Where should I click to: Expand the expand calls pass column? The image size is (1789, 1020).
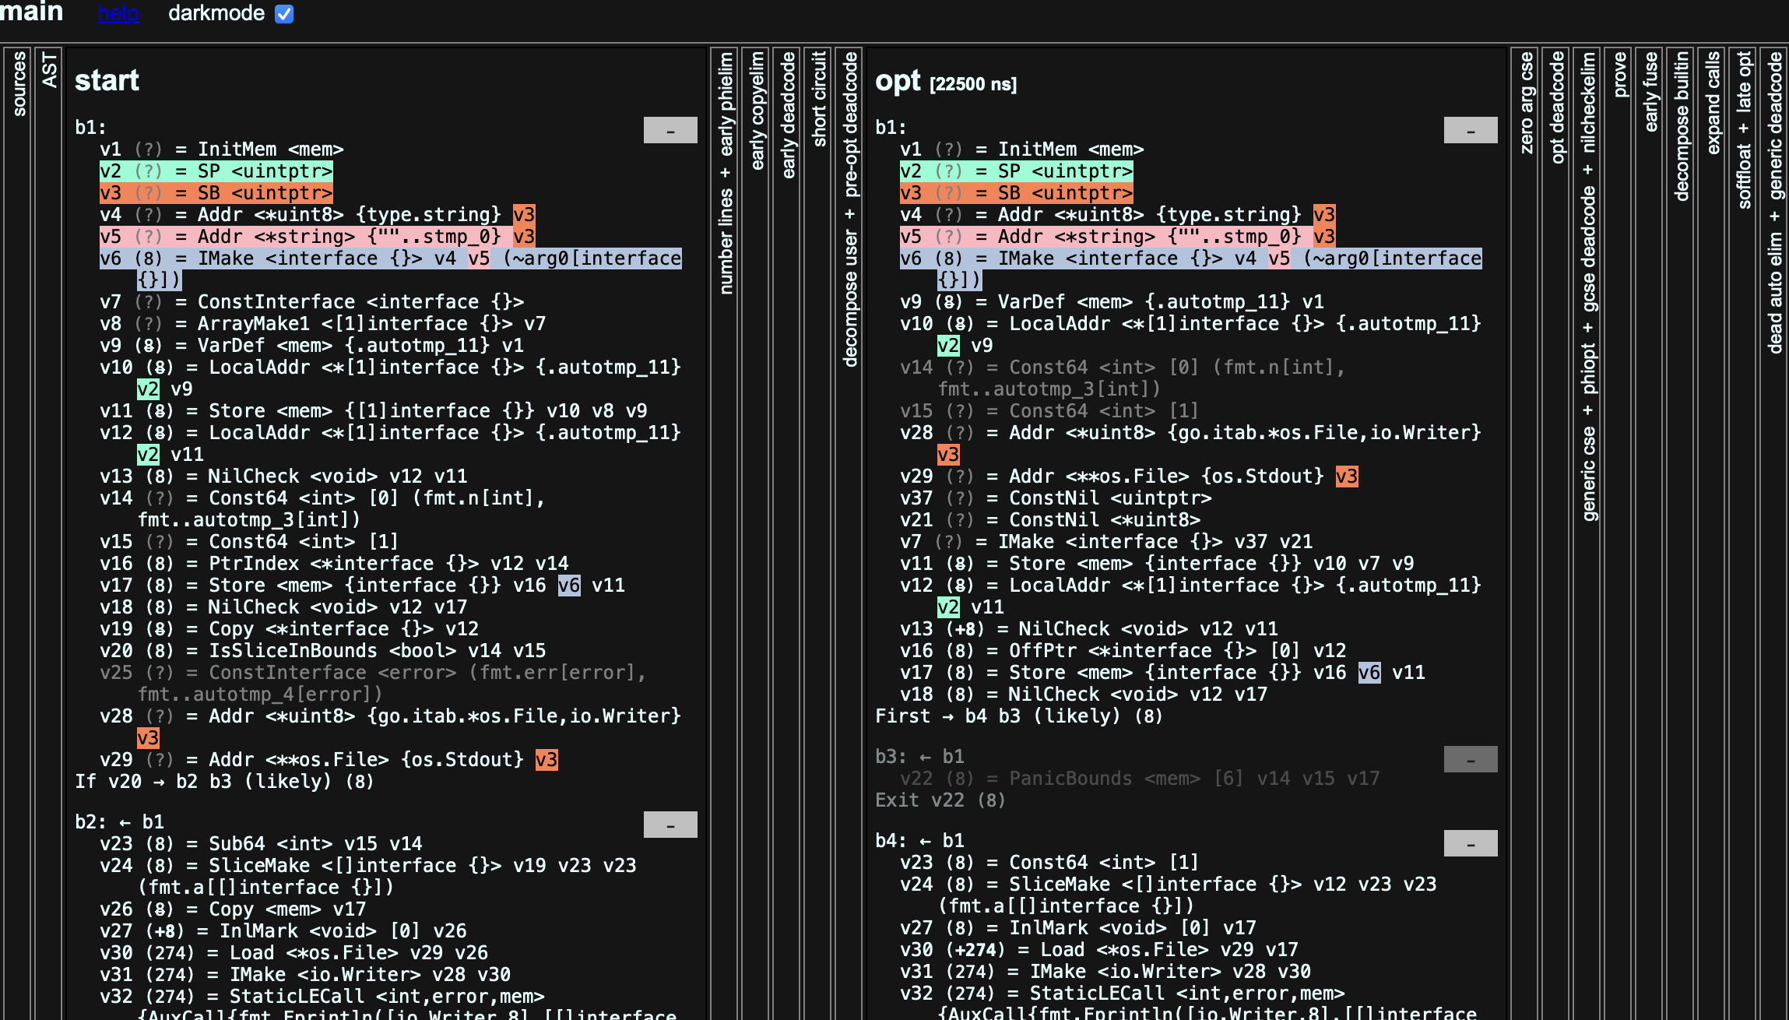[1713, 103]
